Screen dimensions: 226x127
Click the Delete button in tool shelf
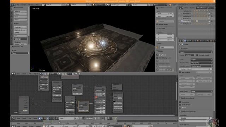[20, 32]
